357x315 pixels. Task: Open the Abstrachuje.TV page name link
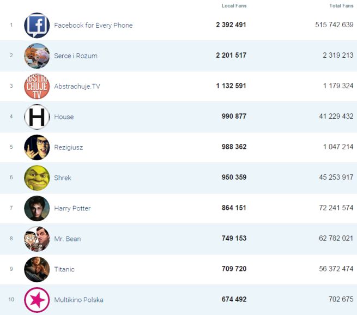point(77,87)
